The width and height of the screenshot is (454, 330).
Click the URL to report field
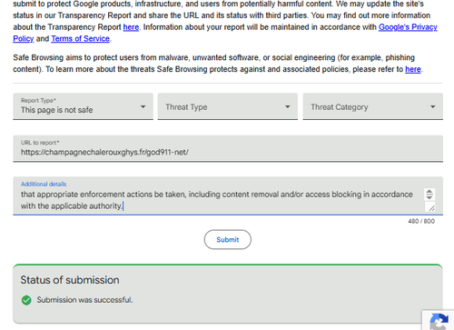pyautogui.click(x=228, y=148)
